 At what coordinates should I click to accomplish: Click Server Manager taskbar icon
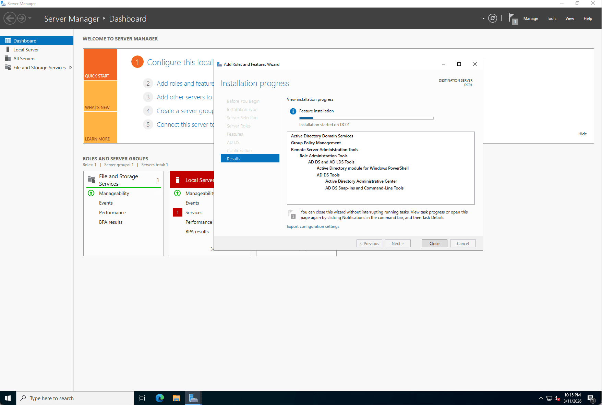193,398
